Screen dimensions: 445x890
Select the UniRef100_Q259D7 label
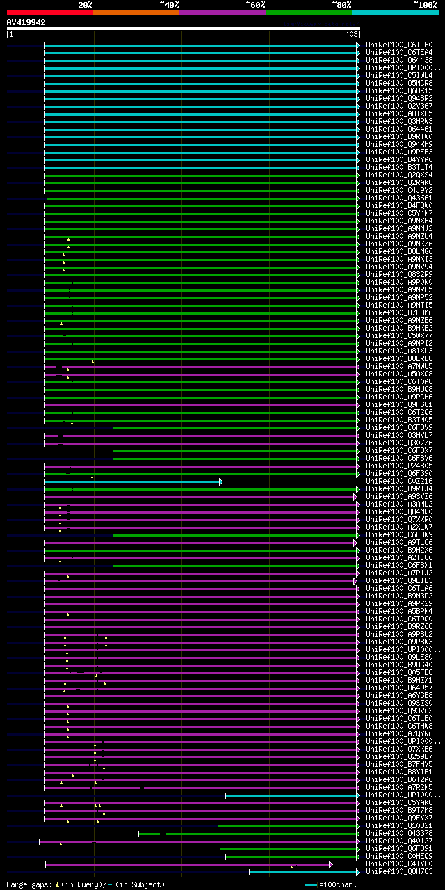[399, 756]
